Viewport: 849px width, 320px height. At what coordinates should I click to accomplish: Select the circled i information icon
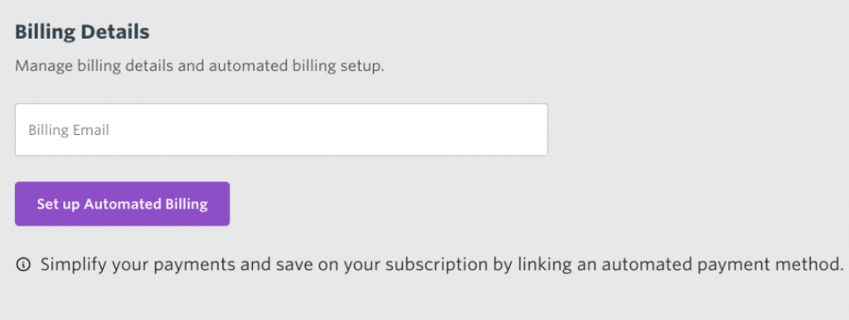point(23,265)
